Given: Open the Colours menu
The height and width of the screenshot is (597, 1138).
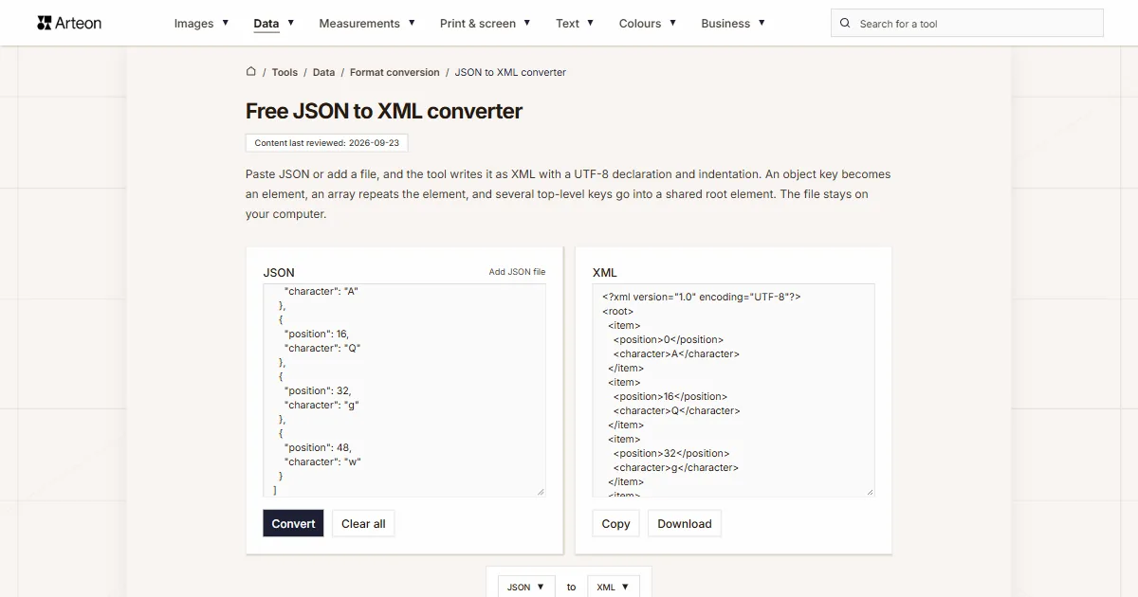Looking at the screenshot, I should pyautogui.click(x=648, y=23).
